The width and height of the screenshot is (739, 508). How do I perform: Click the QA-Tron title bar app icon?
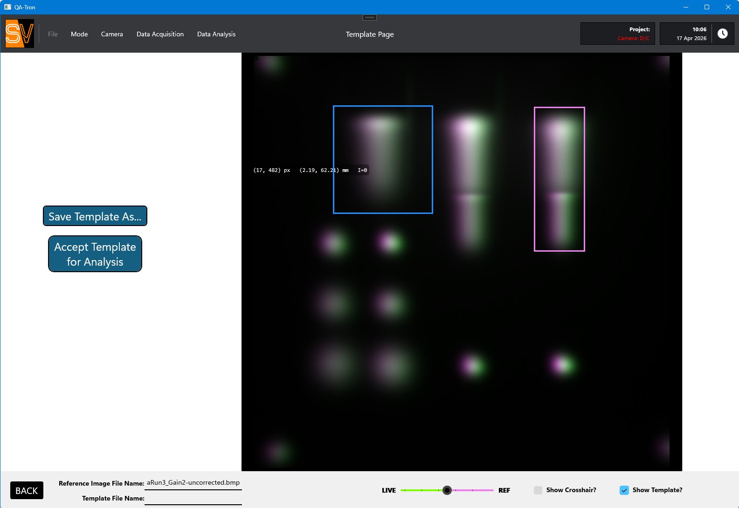7,7
